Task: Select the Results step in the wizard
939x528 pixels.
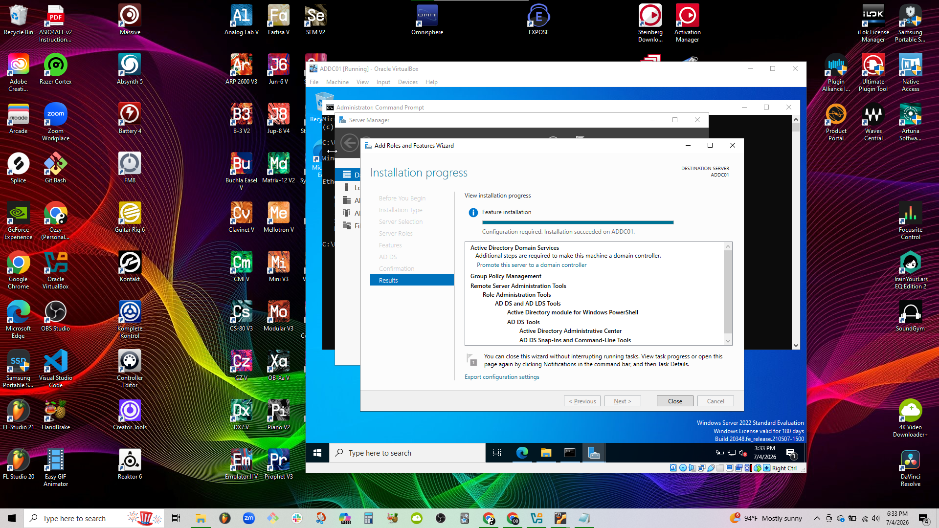Action: [x=412, y=280]
